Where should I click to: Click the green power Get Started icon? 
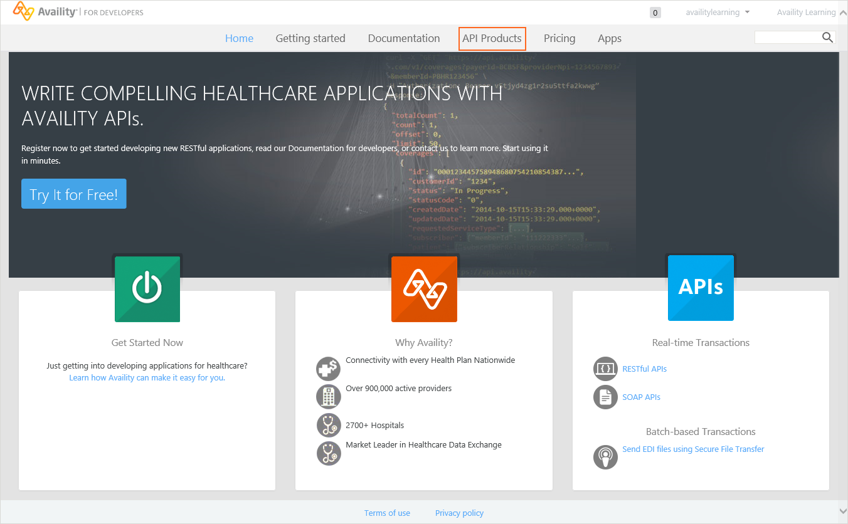coord(147,289)
